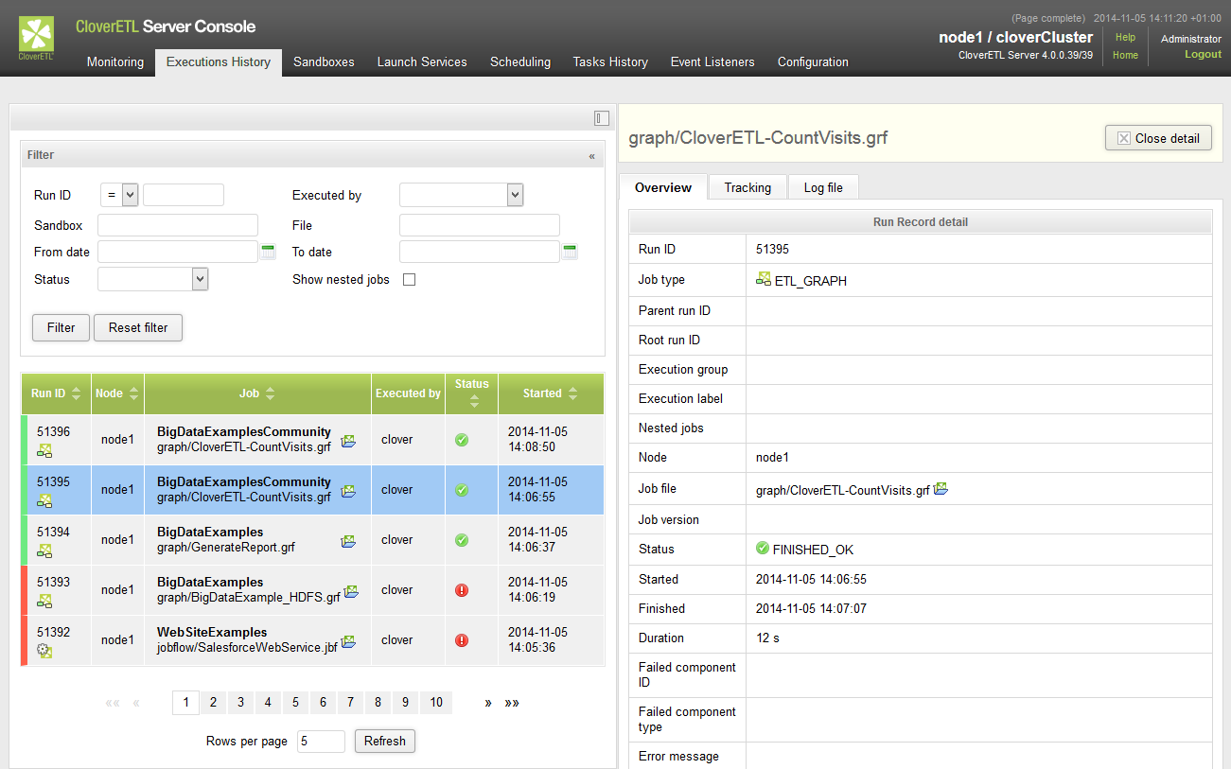Click the File filter input field
Screen dimensions: 1231x769
(480, 225)
